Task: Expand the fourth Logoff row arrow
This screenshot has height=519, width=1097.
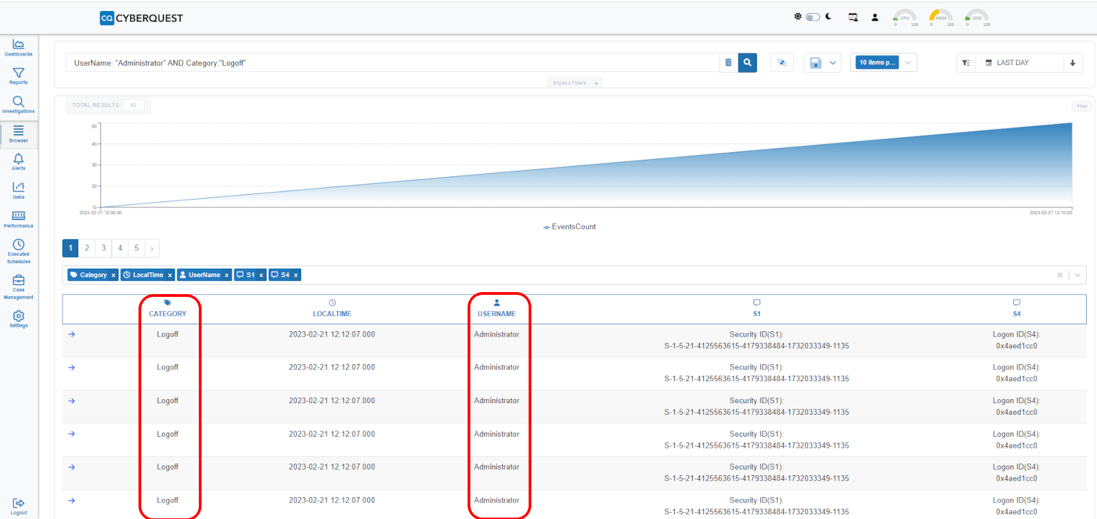Action: tap(72, 434)
